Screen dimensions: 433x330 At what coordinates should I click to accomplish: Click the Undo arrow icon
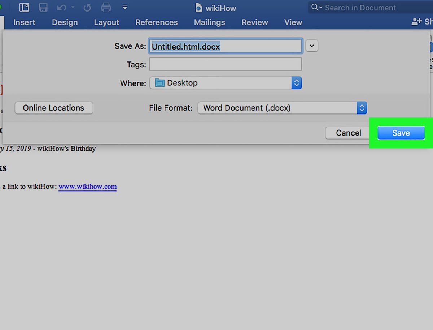point(62,8)
